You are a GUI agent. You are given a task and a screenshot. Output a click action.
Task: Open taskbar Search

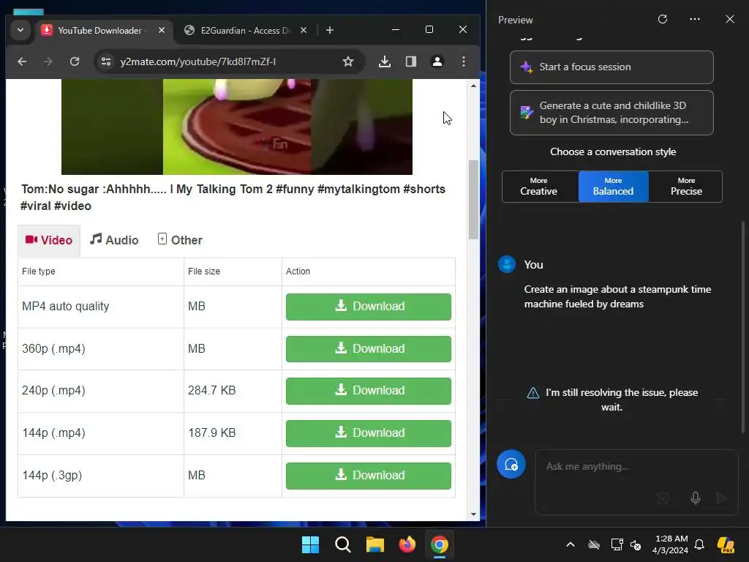coord(343,544)
